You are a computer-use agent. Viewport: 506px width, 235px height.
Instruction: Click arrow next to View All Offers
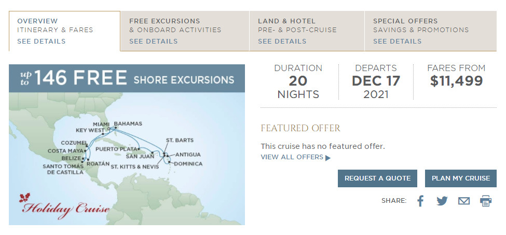(x=328, y=158)
